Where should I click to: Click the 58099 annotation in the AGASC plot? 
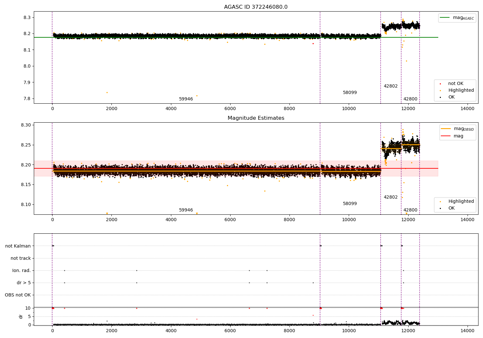coord(350,92)
